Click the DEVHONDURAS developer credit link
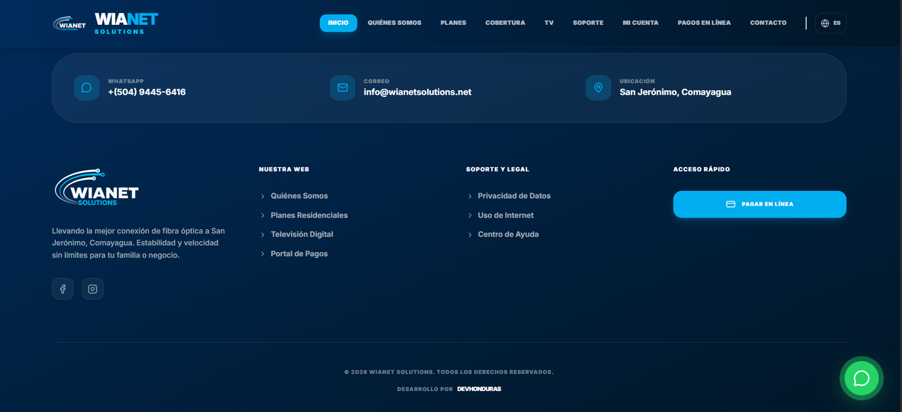 (479, 389)
